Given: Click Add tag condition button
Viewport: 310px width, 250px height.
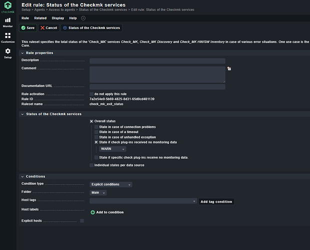Looking at the screenshot, I should 216,201.
